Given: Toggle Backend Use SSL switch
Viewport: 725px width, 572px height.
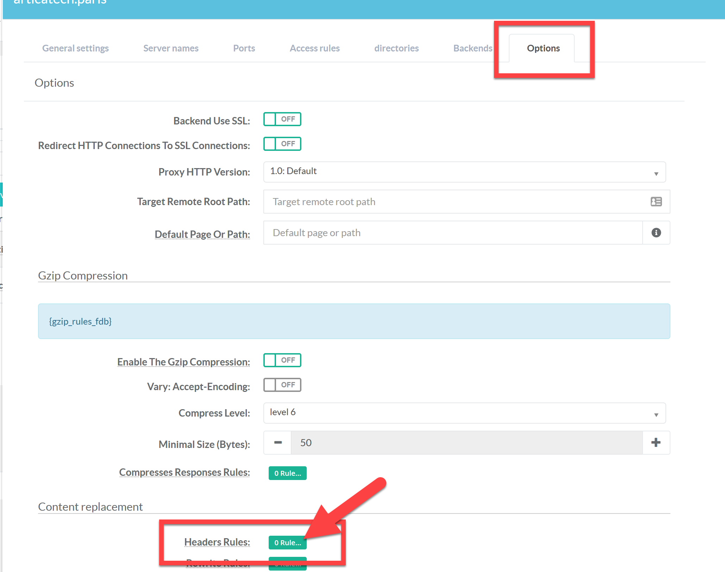Looking at the screenshot, I should [282, 119].
